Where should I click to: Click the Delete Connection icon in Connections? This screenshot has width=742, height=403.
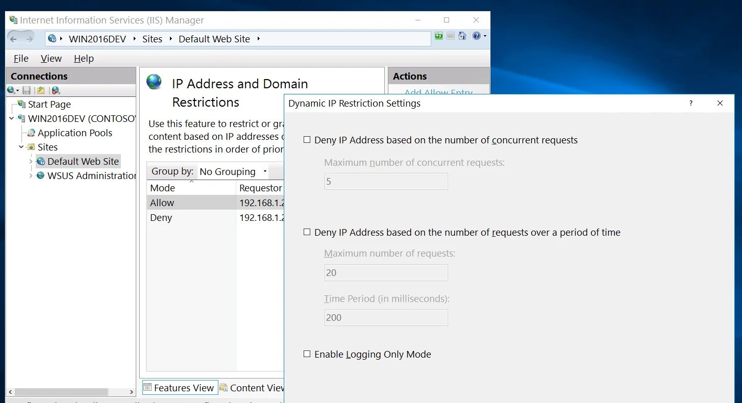56,90
